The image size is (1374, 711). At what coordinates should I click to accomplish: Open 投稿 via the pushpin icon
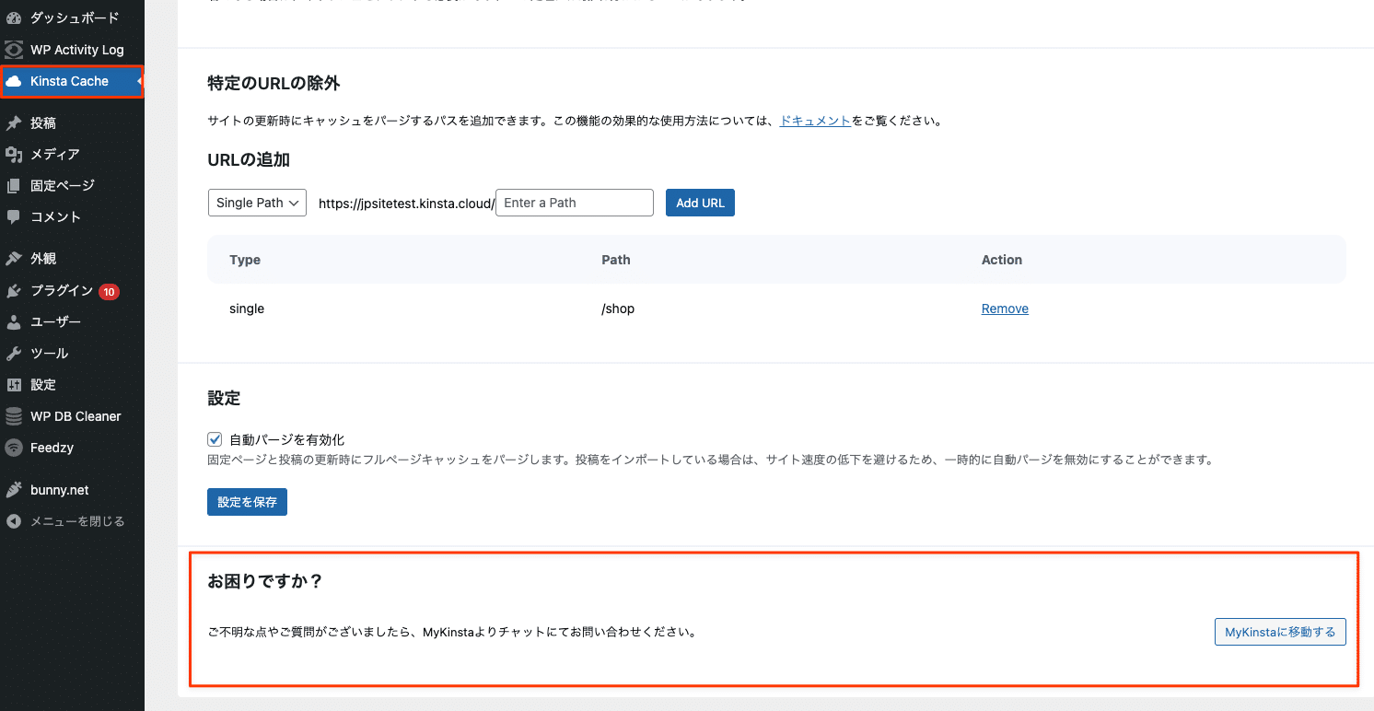[12, 122]
